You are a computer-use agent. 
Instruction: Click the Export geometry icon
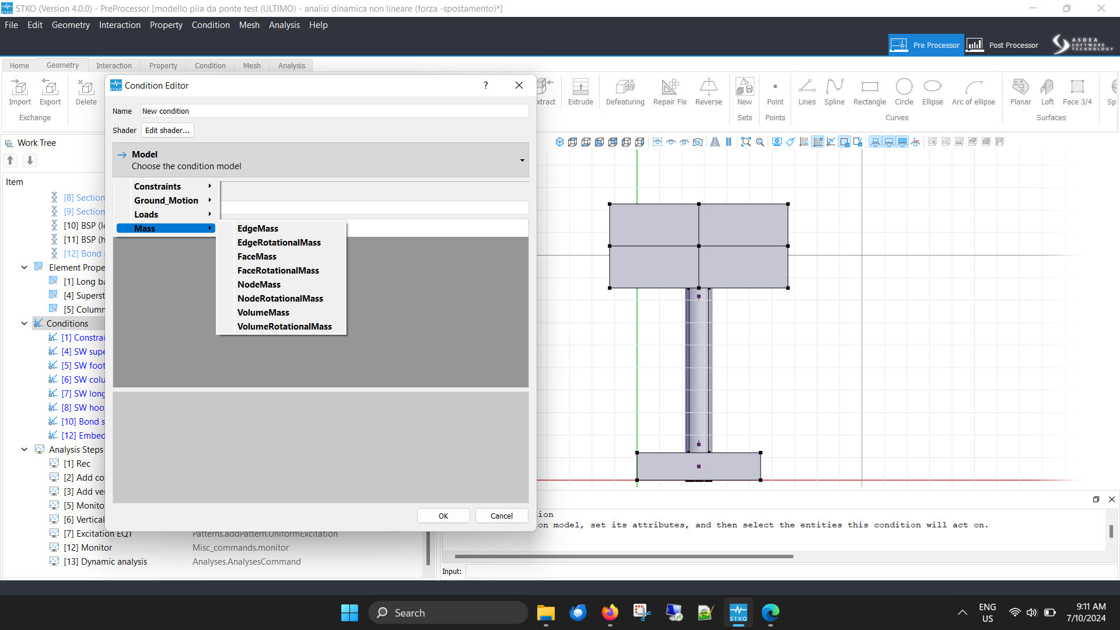50,92
